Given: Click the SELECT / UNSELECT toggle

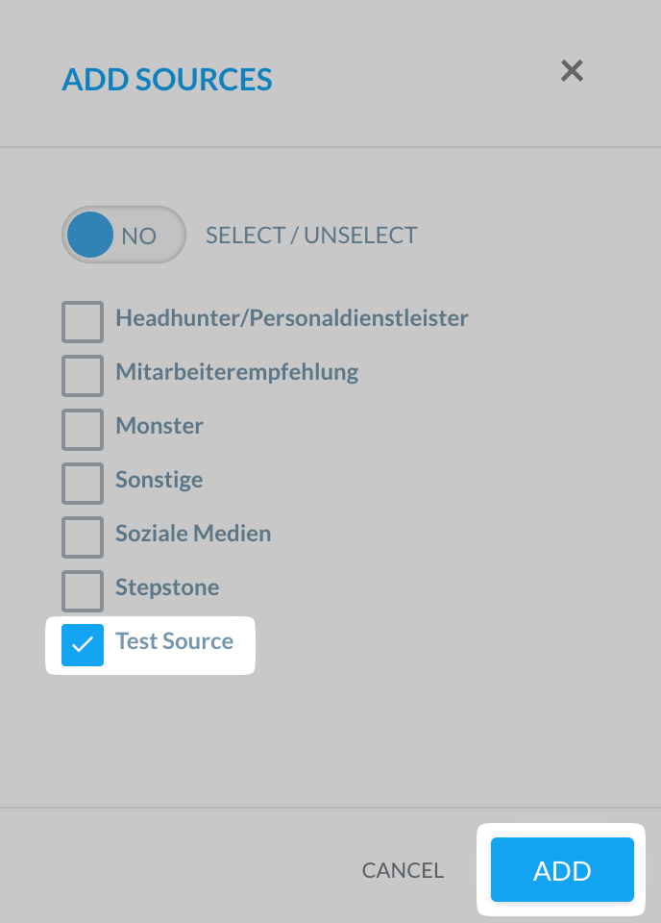Looking at the screenshot, I should click(x=123, y=235).
